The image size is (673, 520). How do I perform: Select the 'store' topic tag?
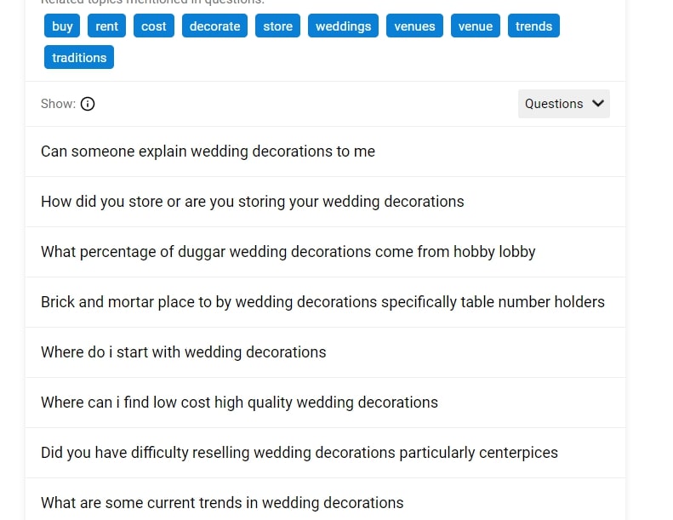tap(277, 26)
